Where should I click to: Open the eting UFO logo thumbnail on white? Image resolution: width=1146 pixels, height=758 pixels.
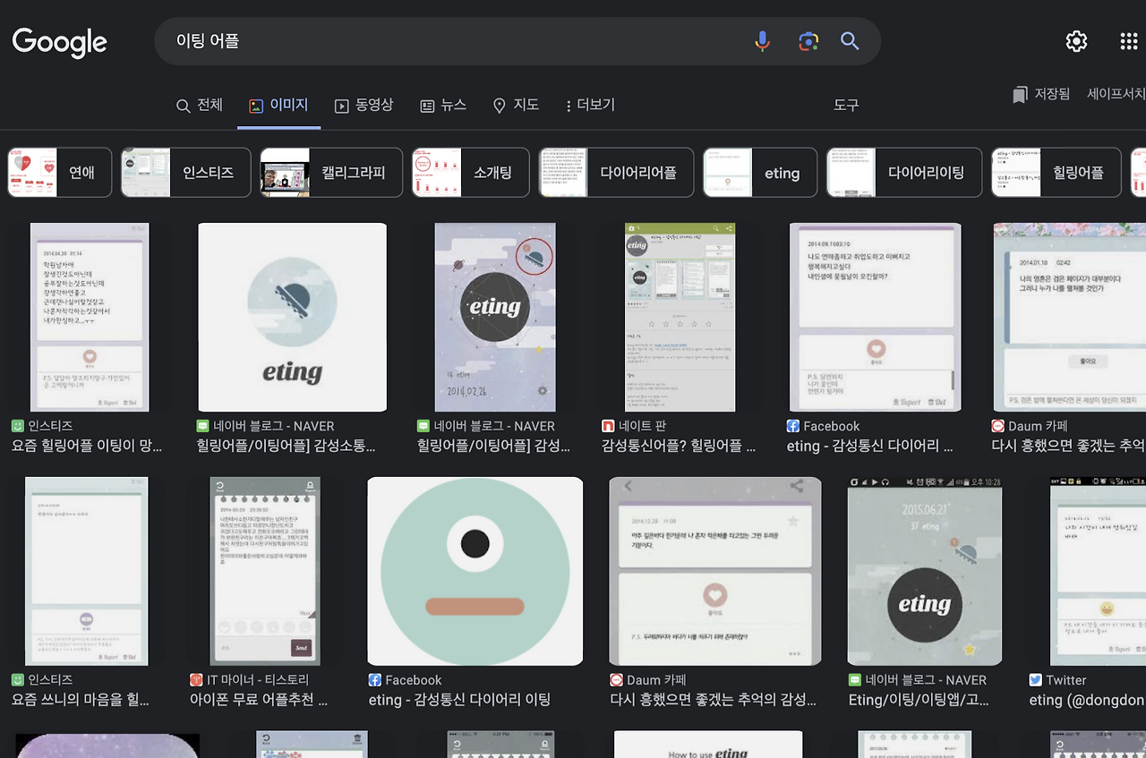click(x=292, y=318)
